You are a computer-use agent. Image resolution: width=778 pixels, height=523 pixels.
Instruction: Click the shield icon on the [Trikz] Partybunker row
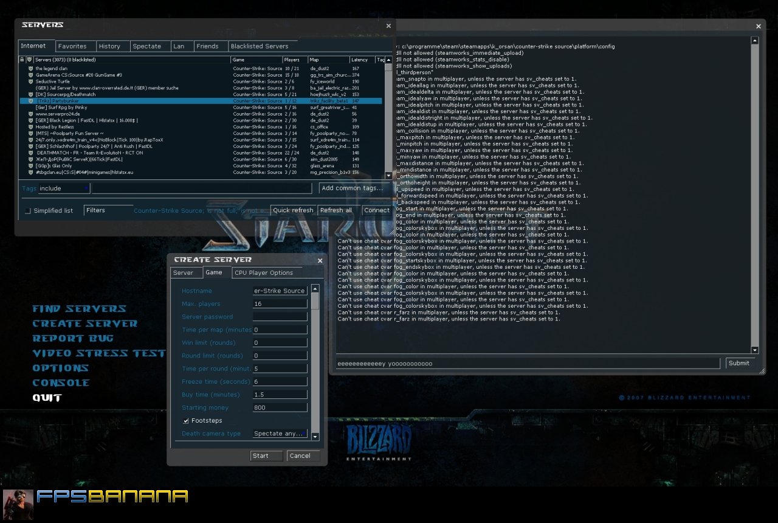(32, 101)
